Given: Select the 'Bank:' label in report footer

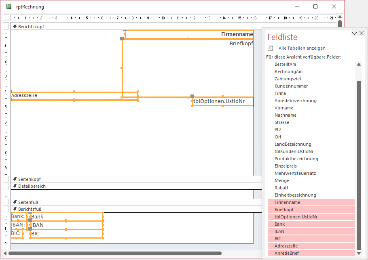Looking at the screenshot, I should (18, 216).
